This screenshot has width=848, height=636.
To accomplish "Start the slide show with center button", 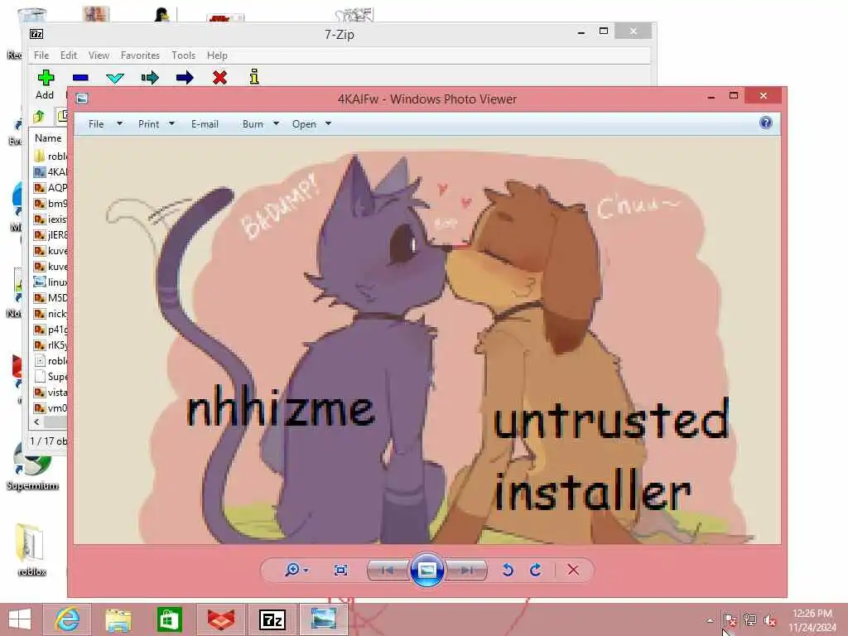I will click(x=426, y=570).
